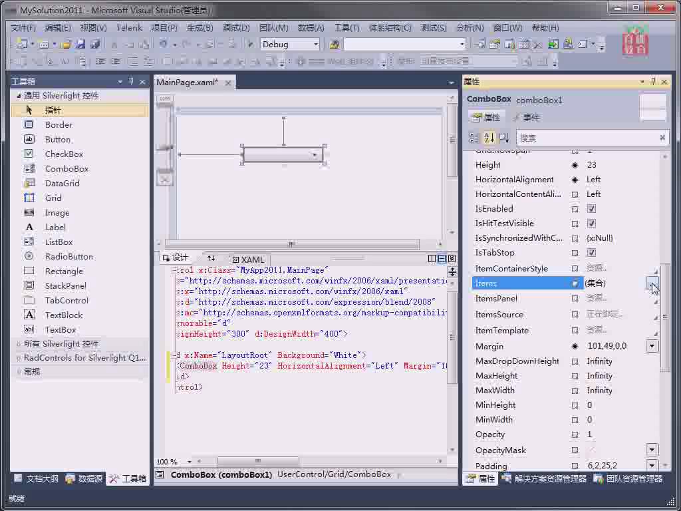Screen dimensions: 681x511
Task: Choose Border control in toolbox
Action: click(x=80, y=124)
